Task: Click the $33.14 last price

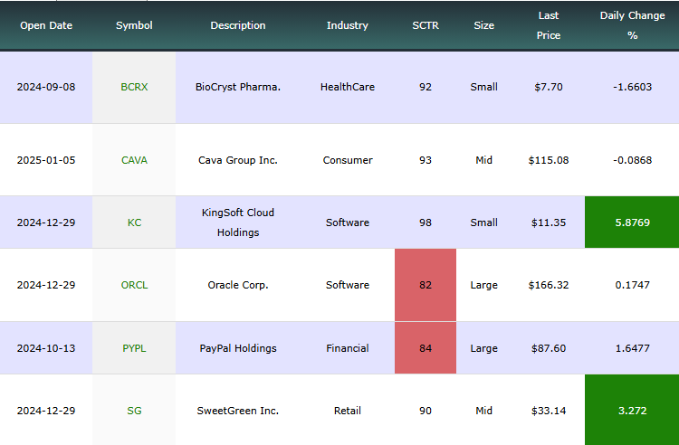Action: (549, 411)
